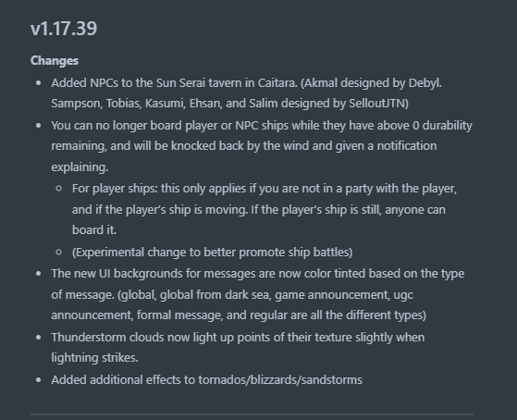The width and height of the screenshot is (517, 420).
Task: Click the v1.17.39 version heading
Action: [x=64, y=29]
